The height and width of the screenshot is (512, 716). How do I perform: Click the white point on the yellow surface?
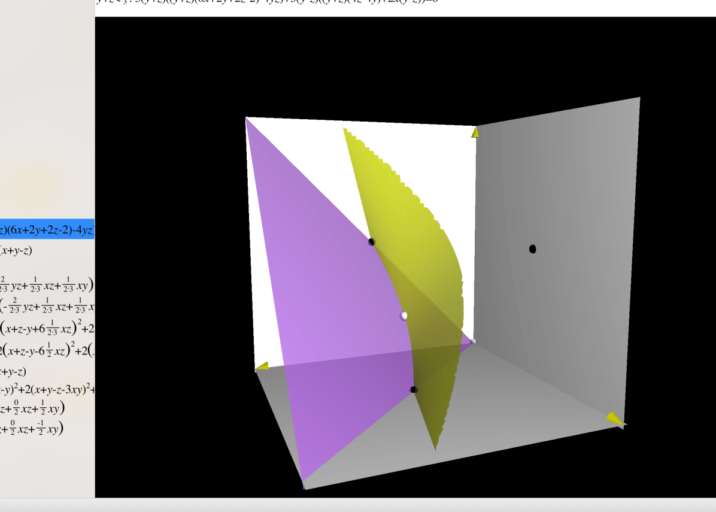coord(404,316)
